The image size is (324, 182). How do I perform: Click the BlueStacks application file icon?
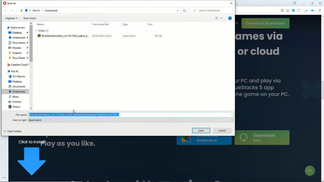coord(39,36)
